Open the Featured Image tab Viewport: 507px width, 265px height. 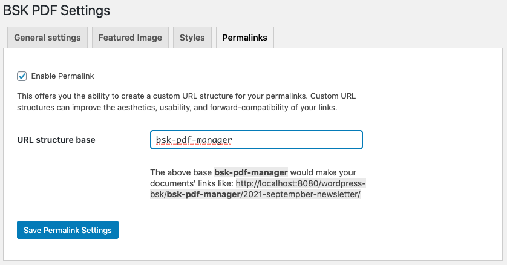pyautogui.click(x=130, y=38)
